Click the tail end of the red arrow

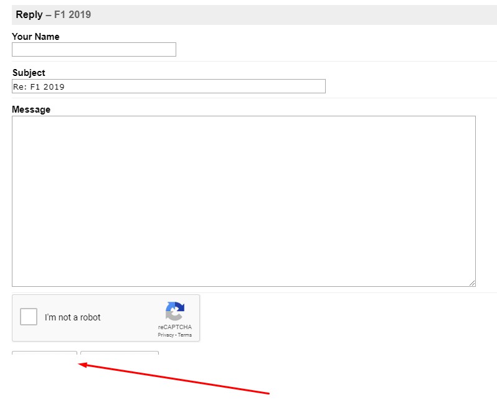click(268, 393)
